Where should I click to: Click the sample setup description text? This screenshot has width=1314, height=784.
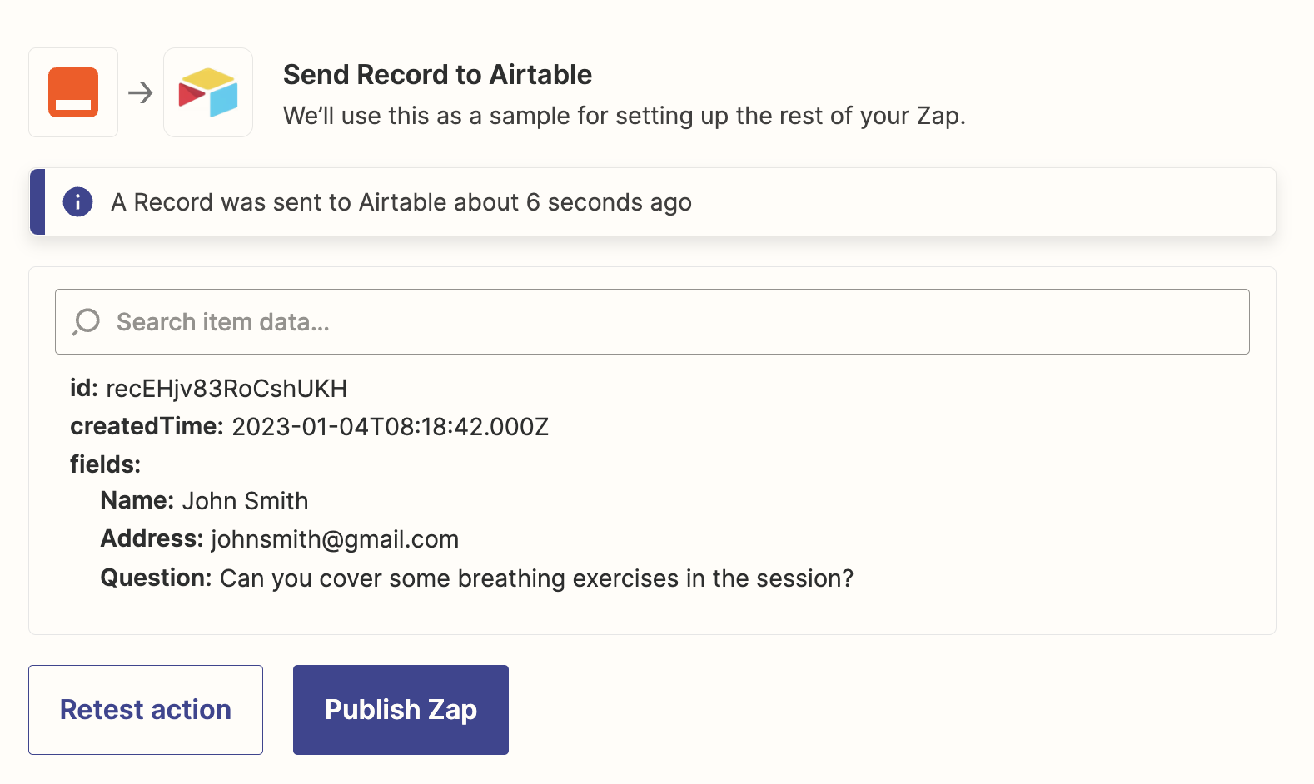pyautogui.click(x=625, y=116)
